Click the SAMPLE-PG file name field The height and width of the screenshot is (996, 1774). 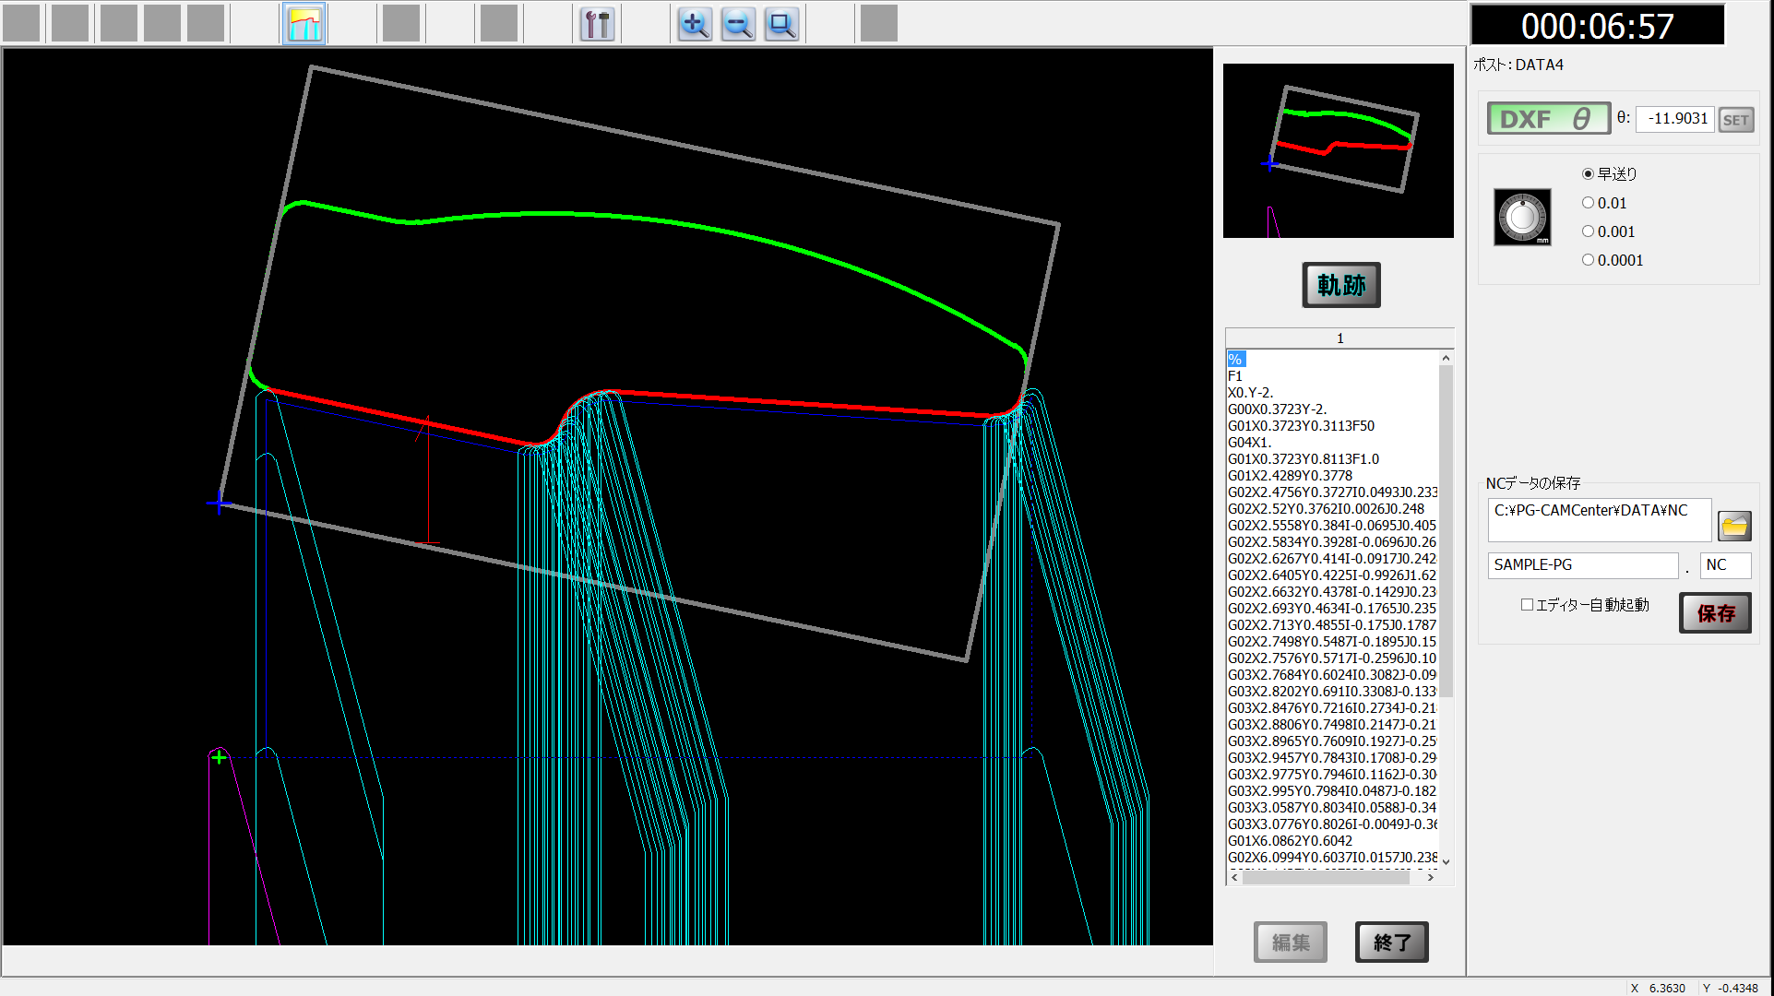pyautogui.click(x=1582, y=565)
